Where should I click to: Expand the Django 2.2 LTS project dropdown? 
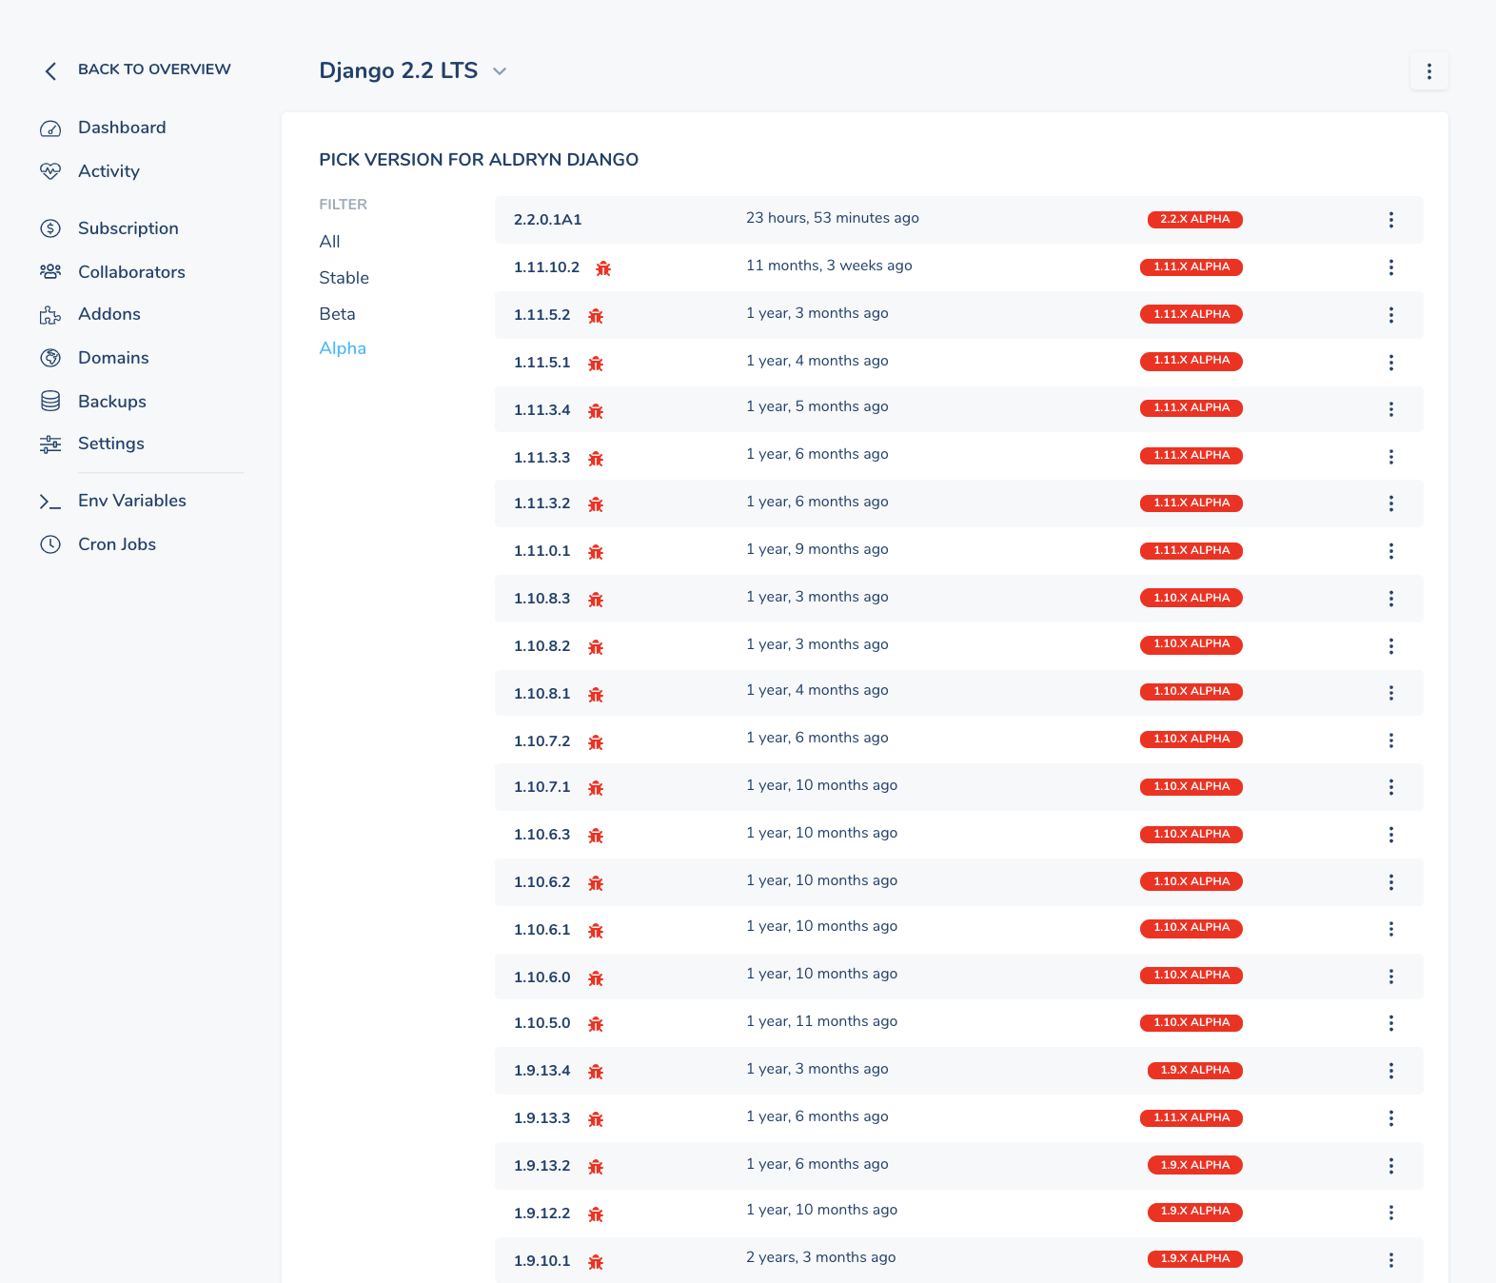pos(500,71)
